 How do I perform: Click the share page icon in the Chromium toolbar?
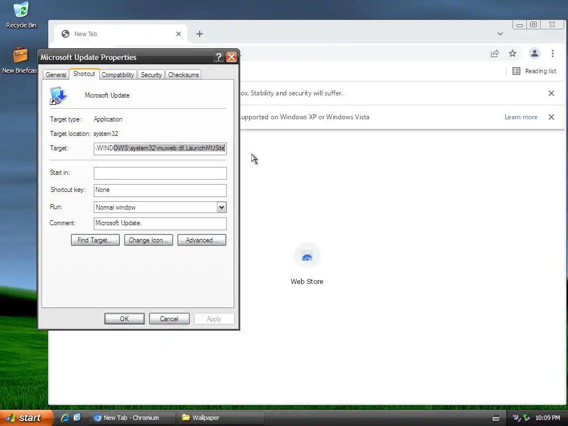(x=495, y=54)
